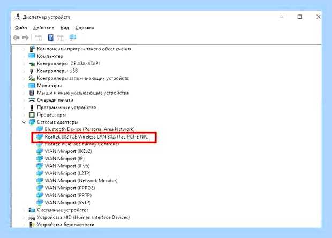Click the adapter icon beside WAN Miniport (PPPOE)
This screenshot has width=332, height=238.
pos(40,188)
